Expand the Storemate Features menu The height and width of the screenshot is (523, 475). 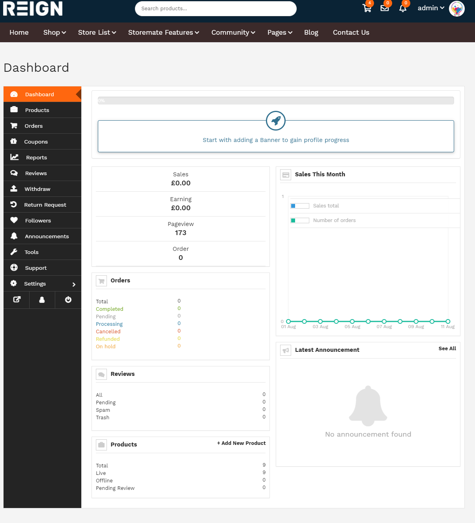164,32
